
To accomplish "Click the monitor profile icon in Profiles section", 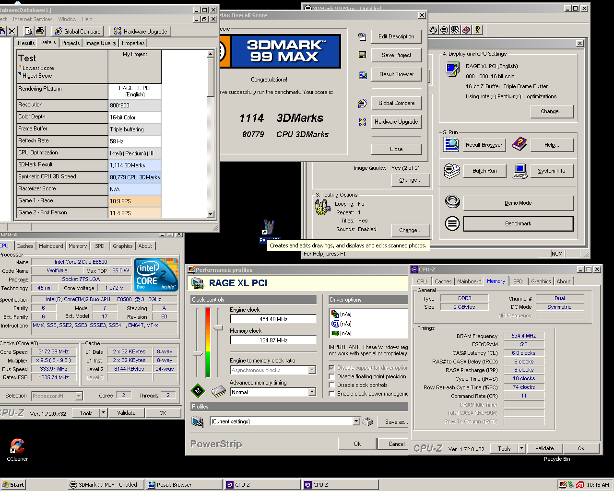I will [x=198, y=421].
